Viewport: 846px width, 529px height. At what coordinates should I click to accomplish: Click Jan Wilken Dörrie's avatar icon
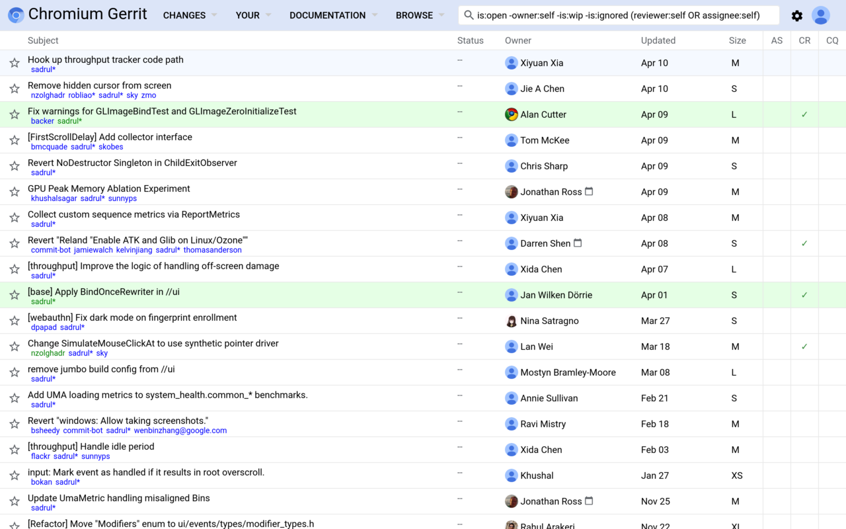pyautogui.click(x=511, y=295)
